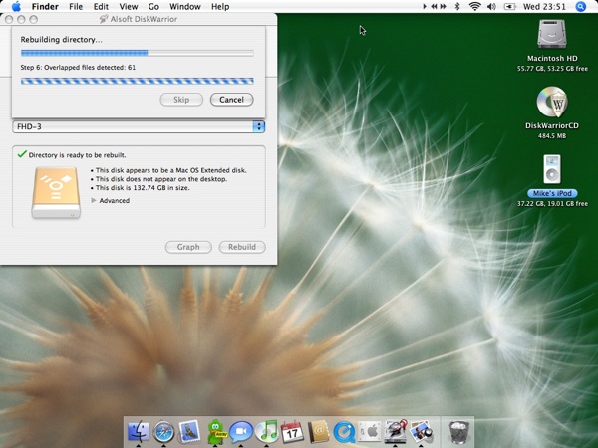Click the Rebuilding directory progress bar
This screenshot has width=598, height=448.
pyautogui.click(x=137, y=52)
